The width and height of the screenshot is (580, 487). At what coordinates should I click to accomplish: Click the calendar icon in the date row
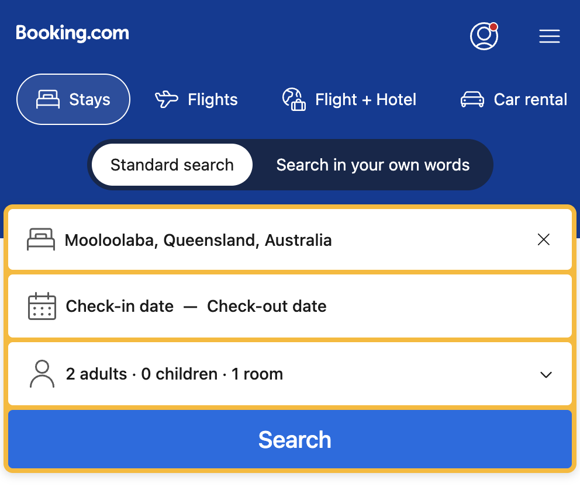[42, 306]
